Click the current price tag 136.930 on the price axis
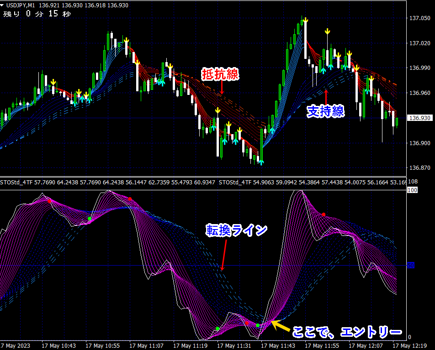Image resolution: width=435 pixels, height=350 pixels. (420, 118)
